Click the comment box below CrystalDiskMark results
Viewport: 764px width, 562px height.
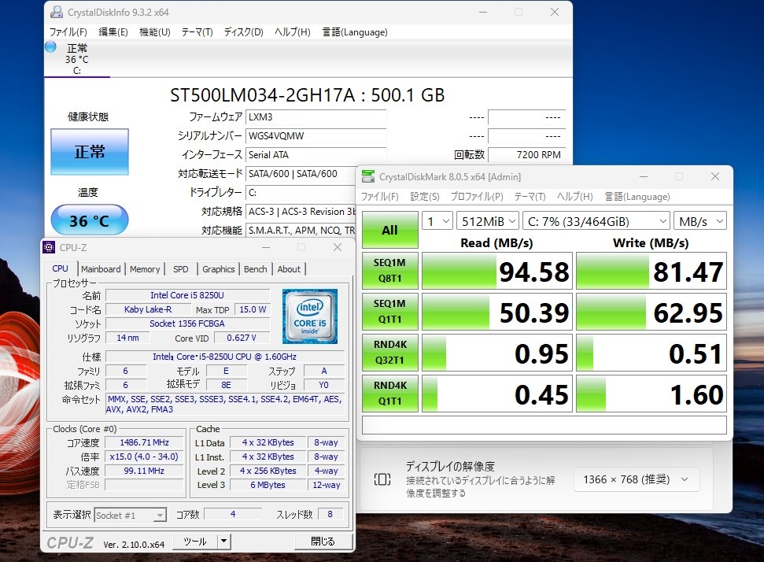(x=544, y=424)
